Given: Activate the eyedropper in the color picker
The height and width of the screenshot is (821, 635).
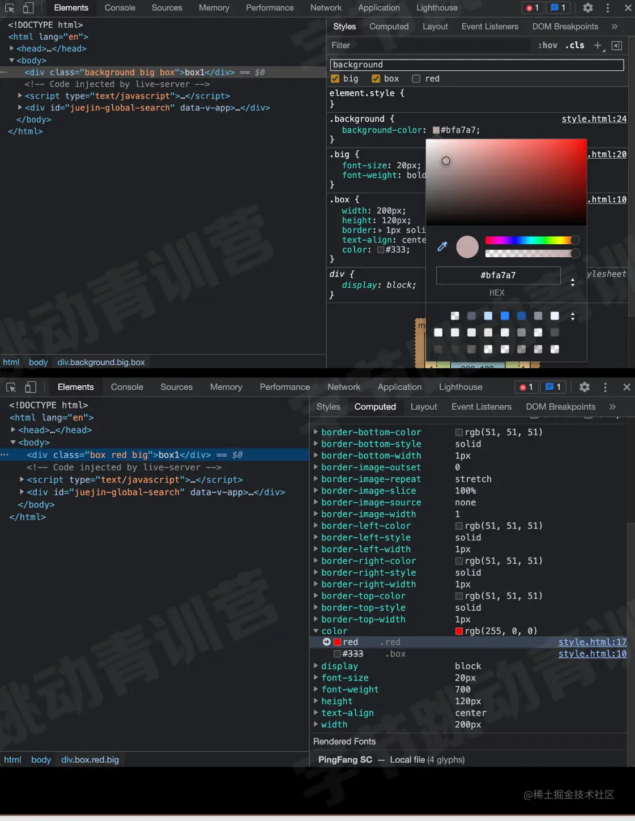Looking at the screenshot, I should tap(442, 246).
